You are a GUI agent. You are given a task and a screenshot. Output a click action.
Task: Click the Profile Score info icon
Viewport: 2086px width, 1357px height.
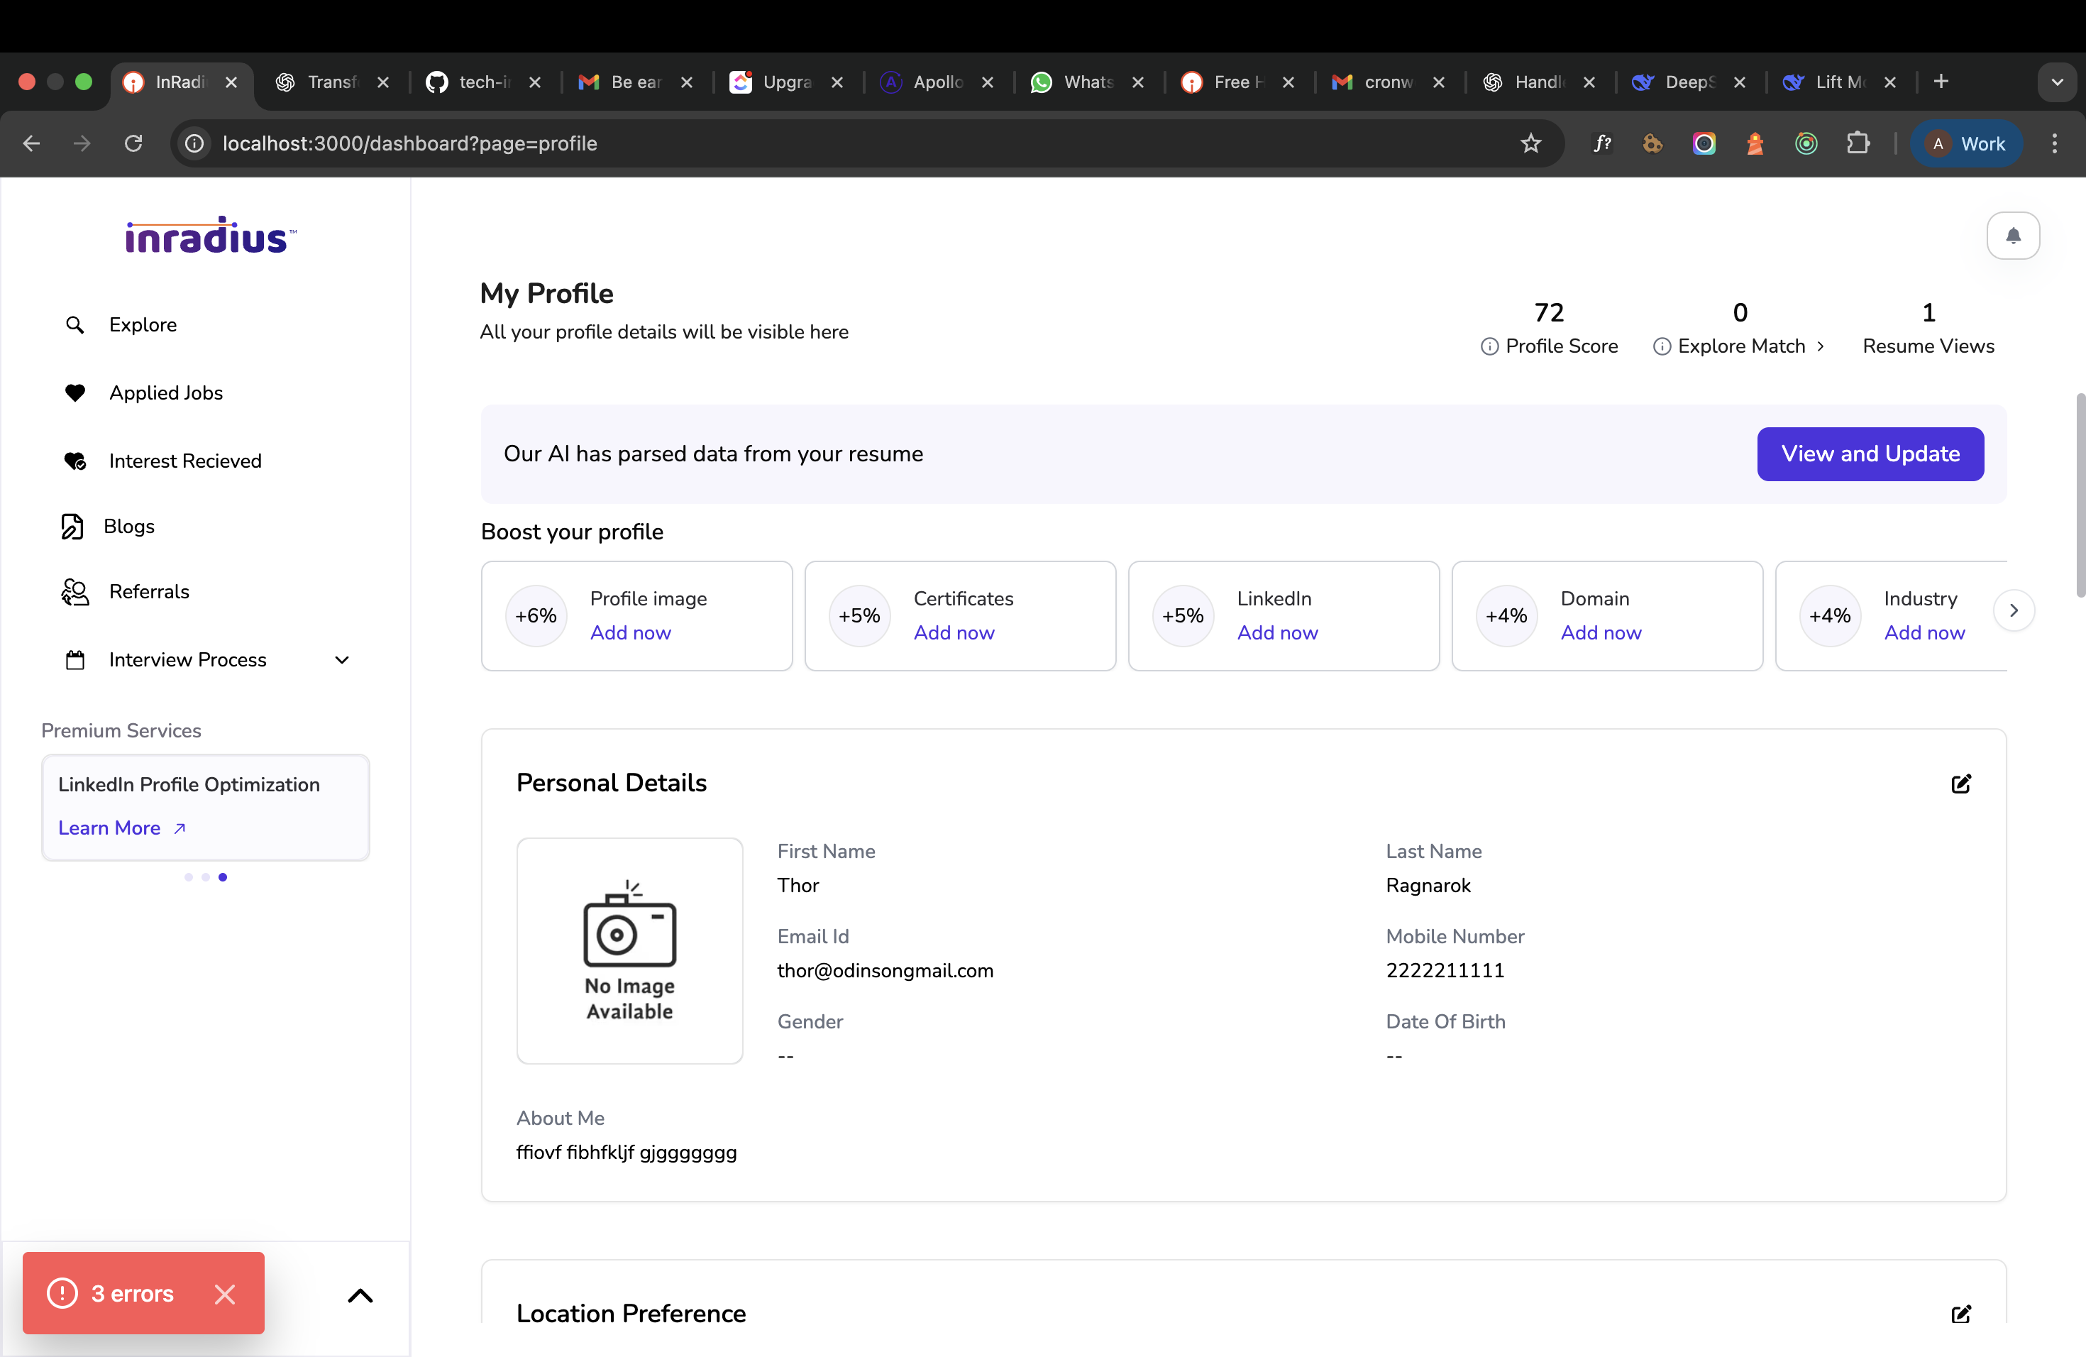1489,346
